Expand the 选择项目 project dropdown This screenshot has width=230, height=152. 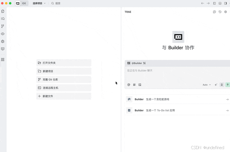(39, 3)
